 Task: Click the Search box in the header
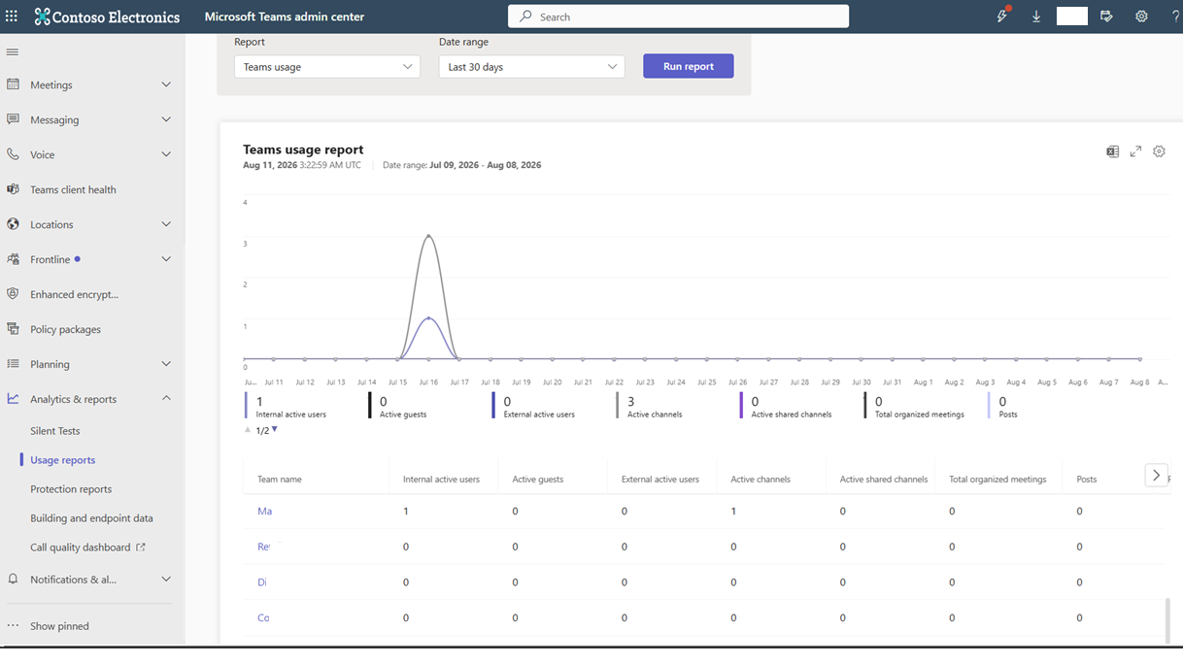click(678, 17)
